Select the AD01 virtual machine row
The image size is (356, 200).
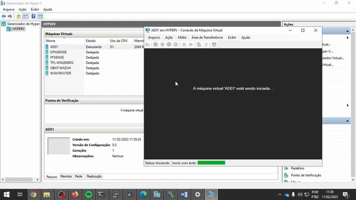click(x=94, y=47)
